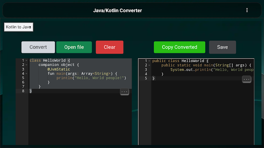
Task: Open the Kotlin to Java conversion dropdown
Action: [18, 27]
